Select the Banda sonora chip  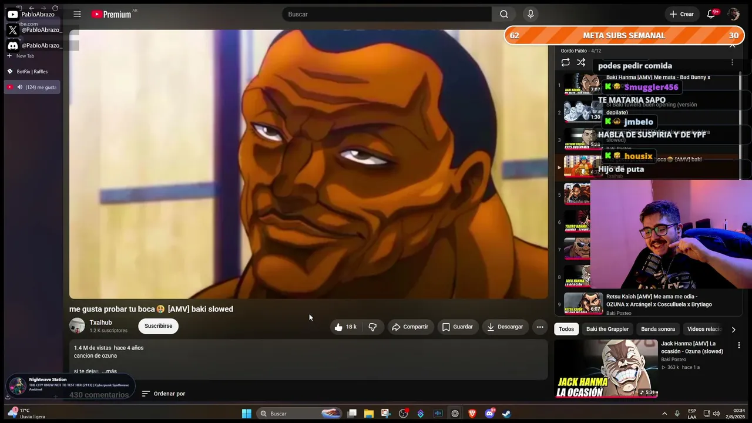(x=658, y=329)
